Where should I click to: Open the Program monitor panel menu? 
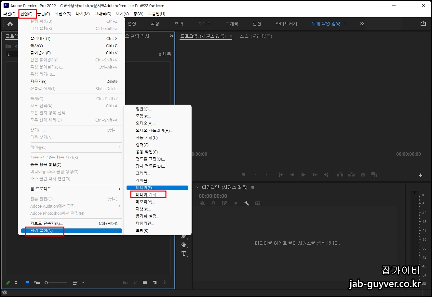(231, 36)
